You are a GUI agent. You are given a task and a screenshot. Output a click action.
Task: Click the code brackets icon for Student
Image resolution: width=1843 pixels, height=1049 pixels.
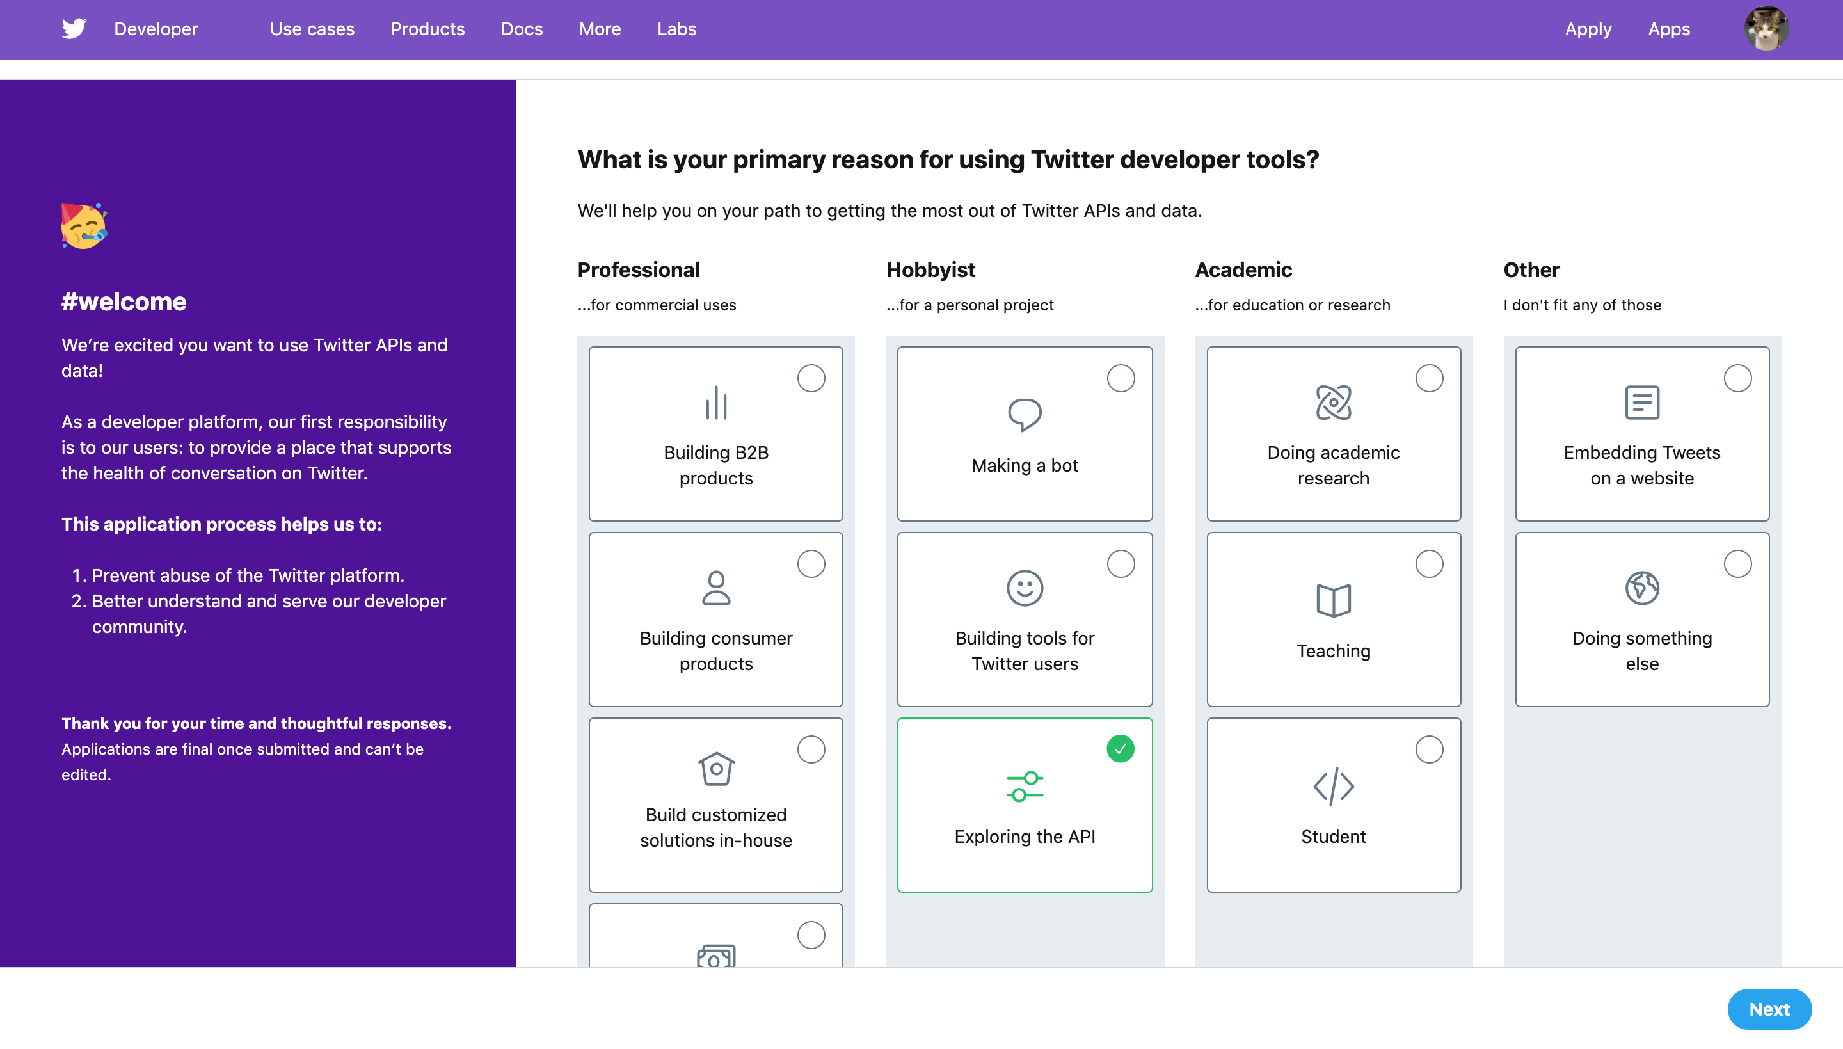pyautogui.click(x=1333, y=786)
